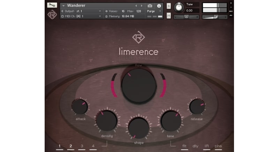Go to next preset with right arrow

coord(142,6)
